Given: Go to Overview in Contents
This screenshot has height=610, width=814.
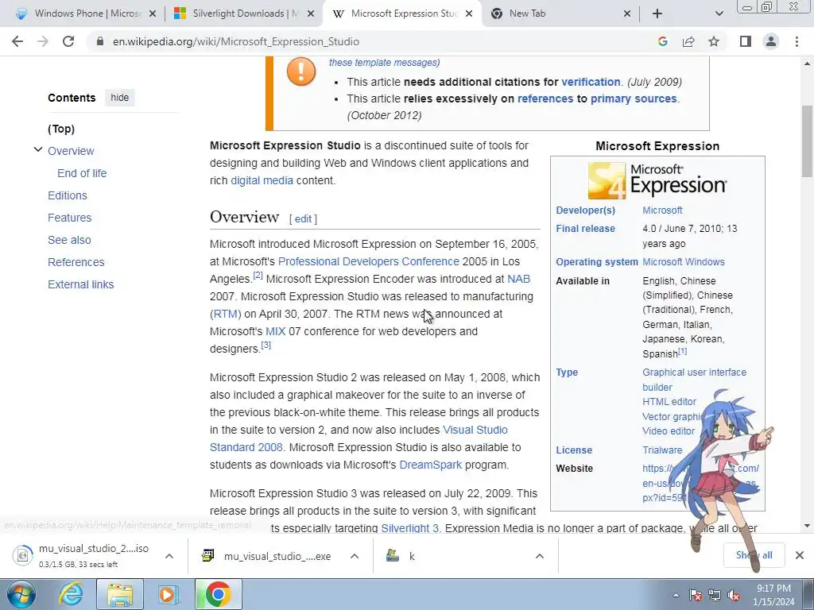Looking at the screenshot, I should [71, 151].
